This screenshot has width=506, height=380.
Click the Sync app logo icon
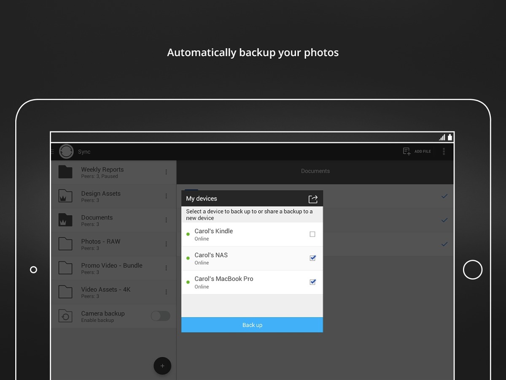(x=66, y=151)
